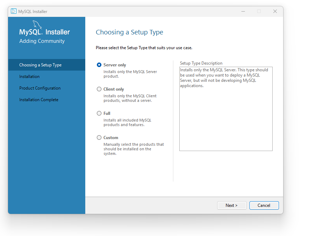Click inside the Setup Type Description box
320x236 pixels.
click(x=226, y=109)
